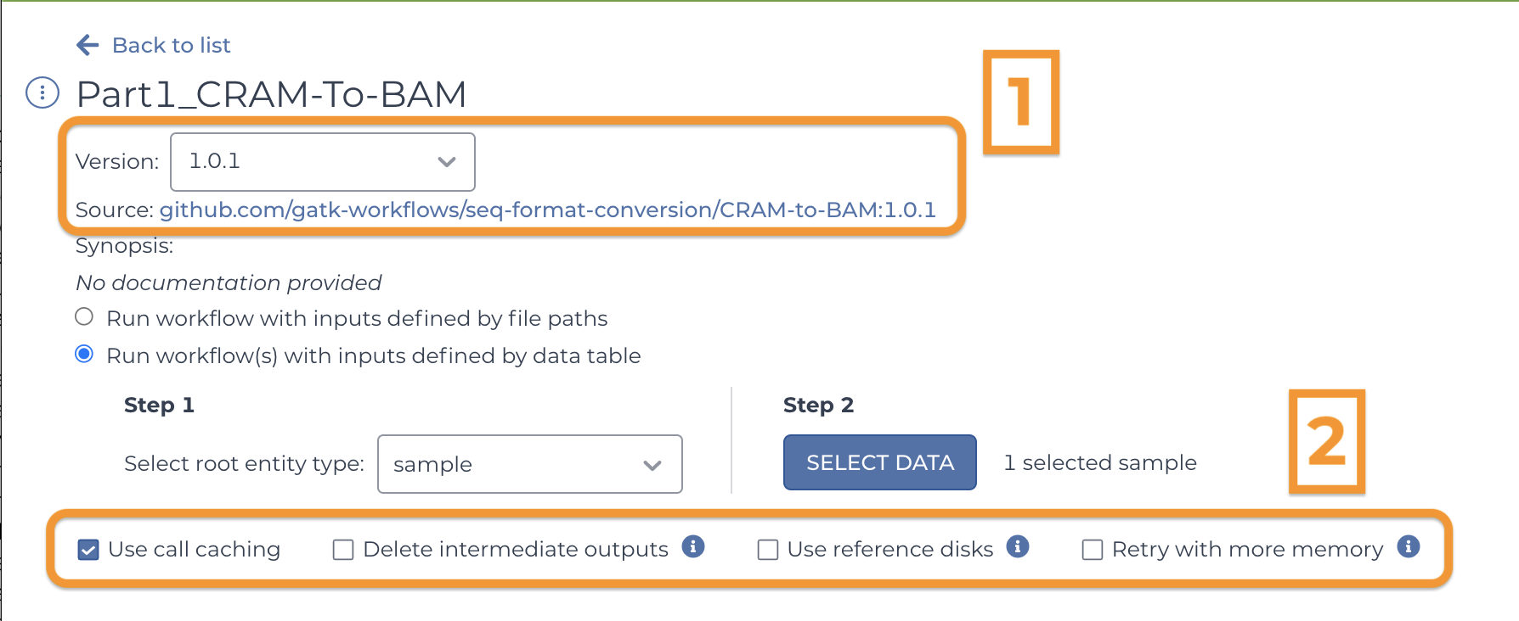The width and height of the screenshot is (1519, 621).
Task: Show info for Delete intermediate outputs
Action: coord(693,546)
